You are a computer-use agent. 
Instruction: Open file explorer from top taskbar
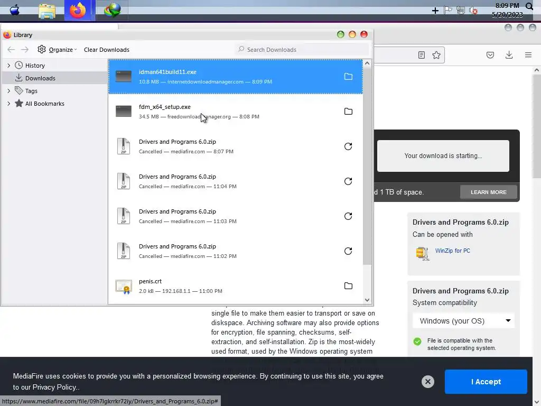click(x=47, y=11)
